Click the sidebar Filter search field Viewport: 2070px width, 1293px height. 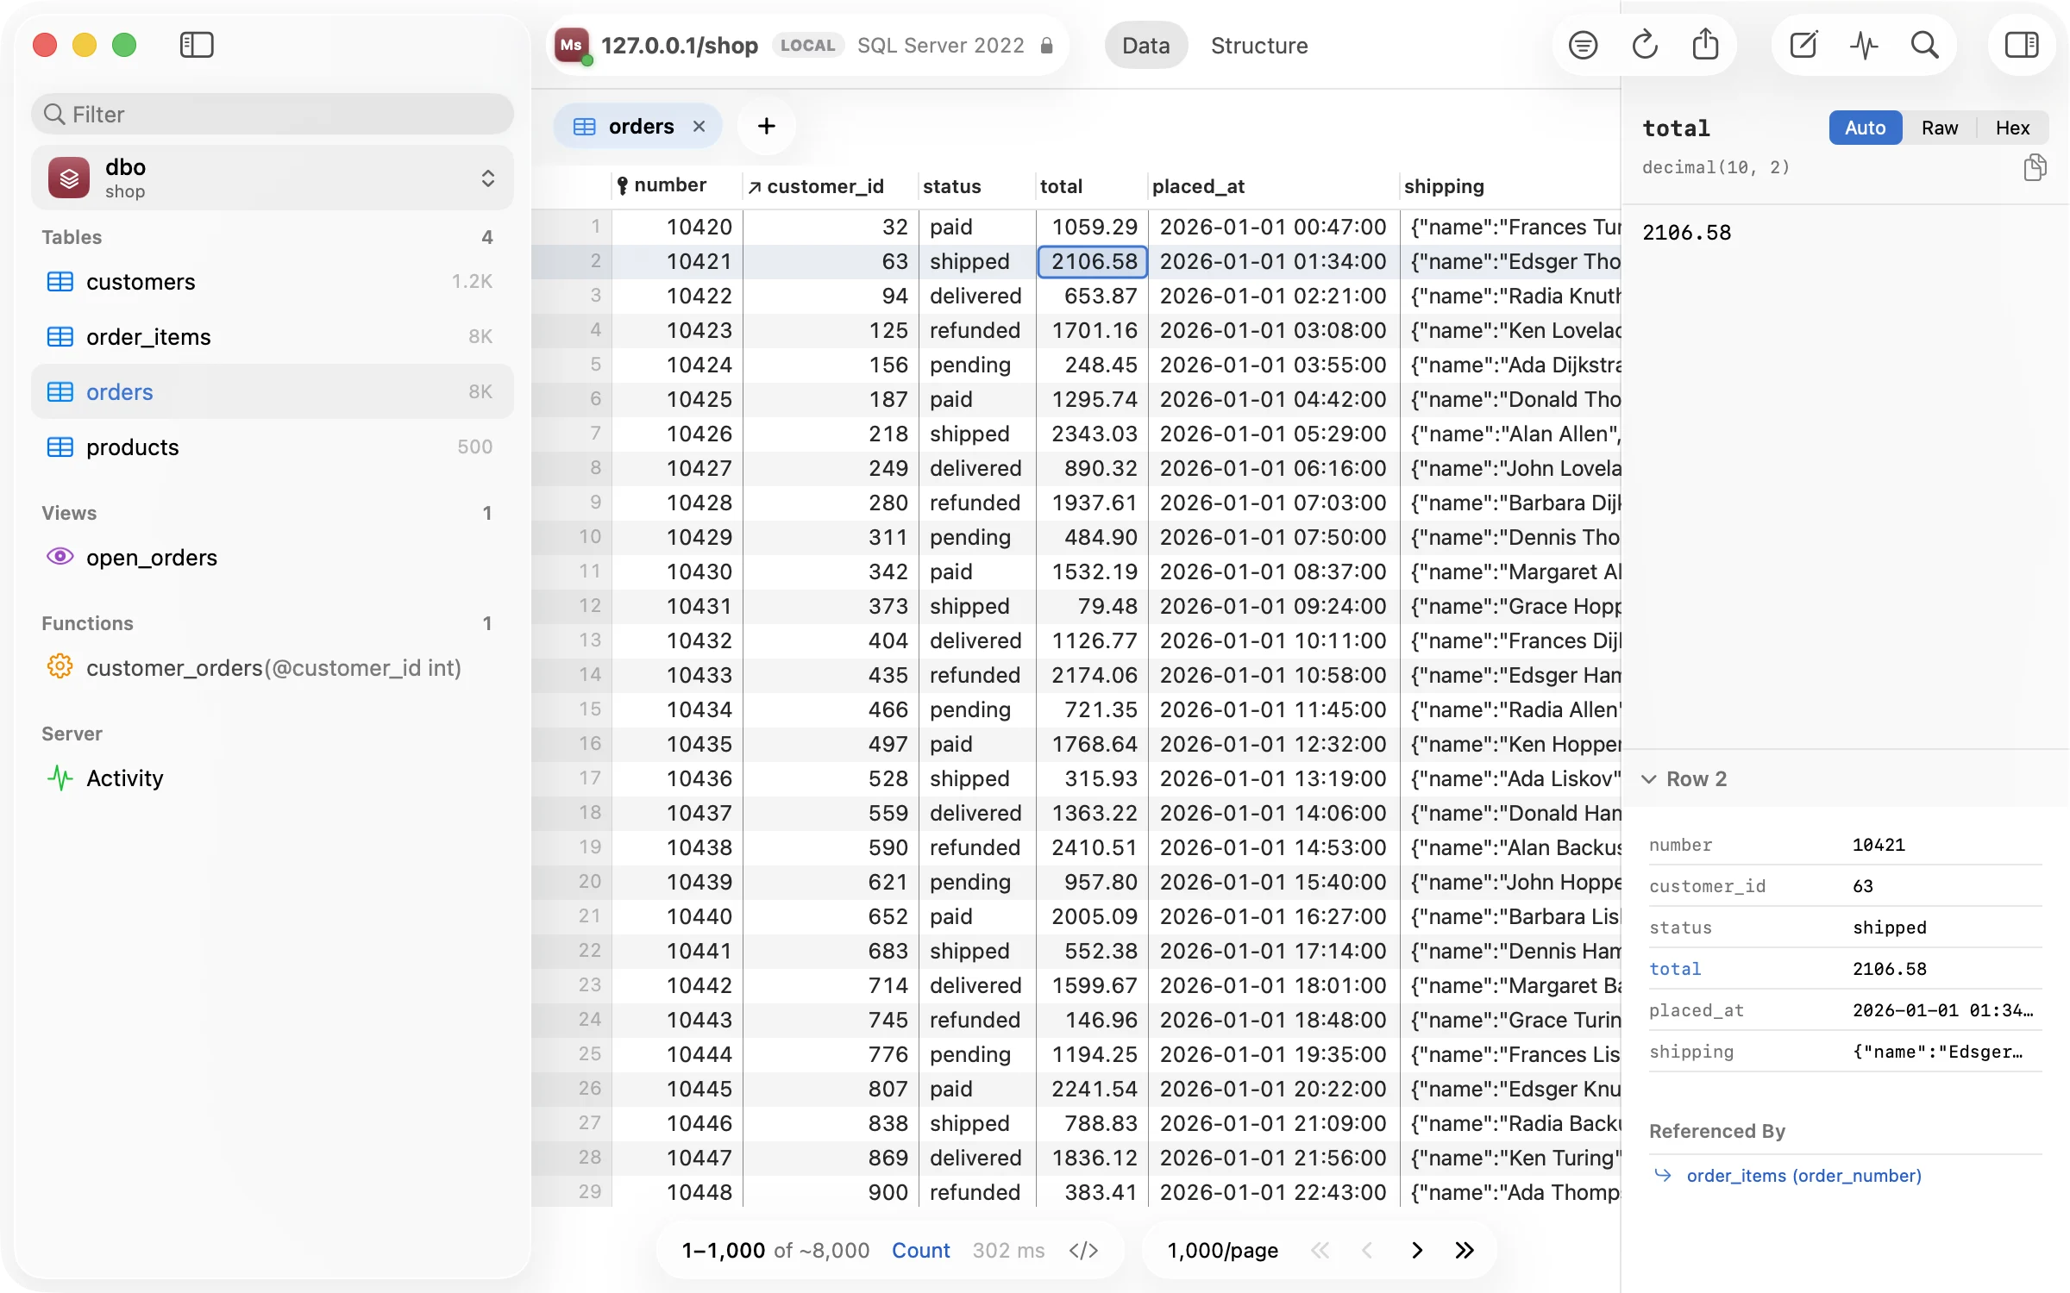(273, 114)
